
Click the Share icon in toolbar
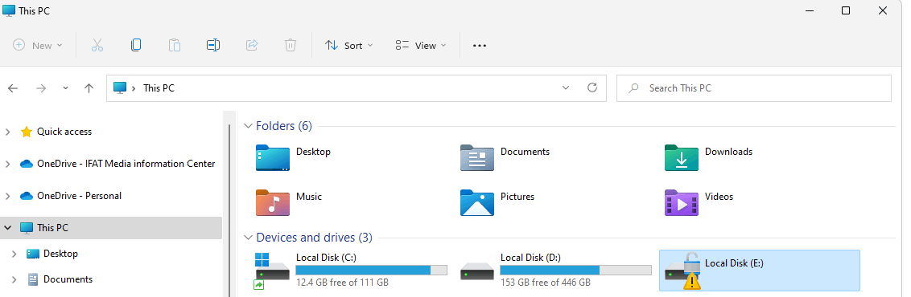tap(252, 45)
